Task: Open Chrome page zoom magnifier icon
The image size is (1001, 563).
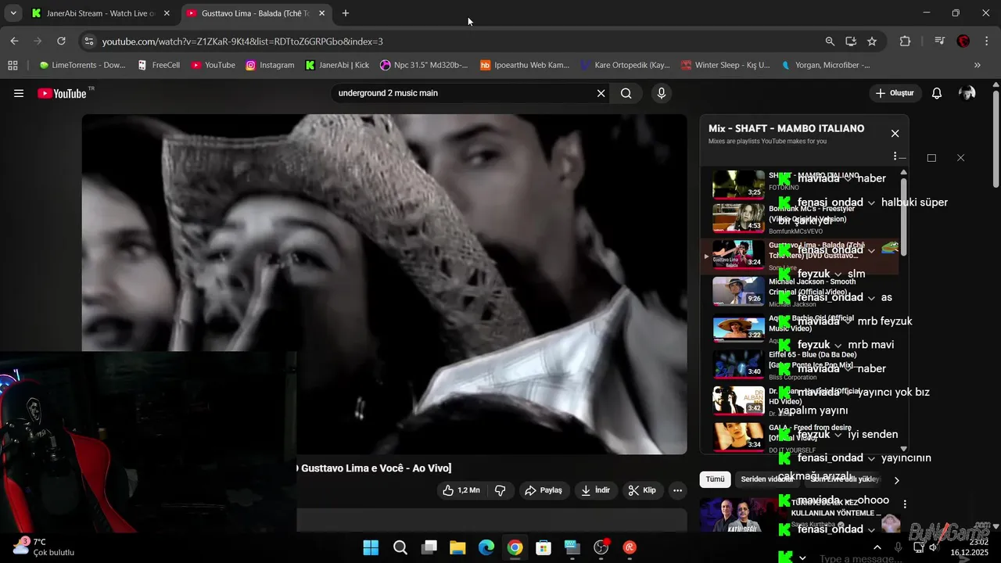Action: click(830, 41)
